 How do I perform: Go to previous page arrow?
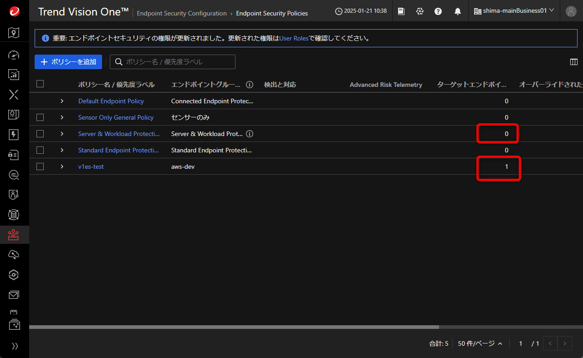click(x=551, y=343)
